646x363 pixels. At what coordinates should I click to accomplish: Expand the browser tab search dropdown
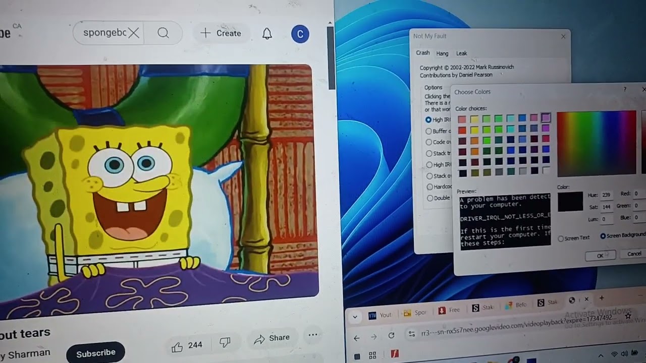(x=355, y=317)
